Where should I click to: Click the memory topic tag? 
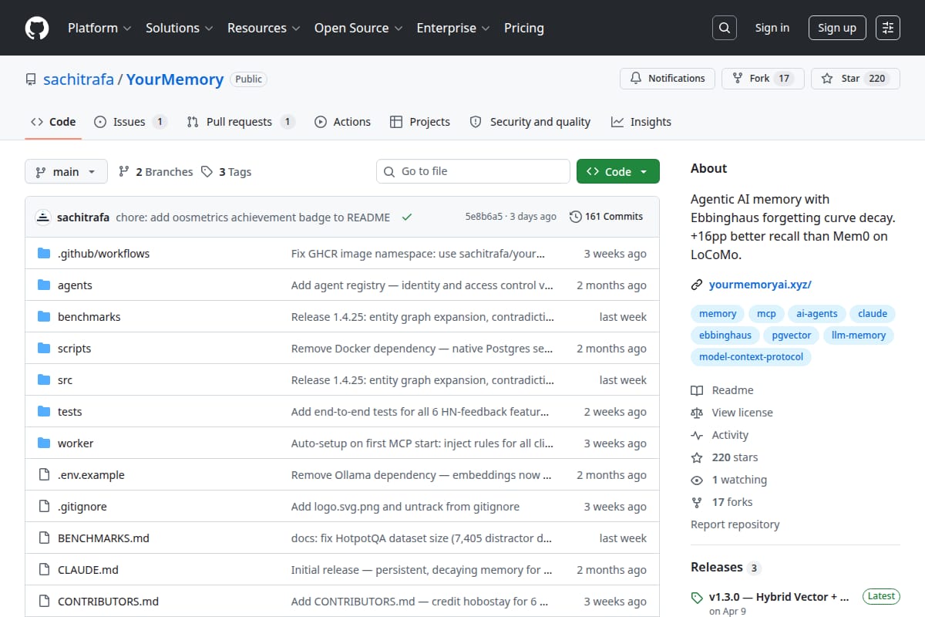(x=718, y=314)
